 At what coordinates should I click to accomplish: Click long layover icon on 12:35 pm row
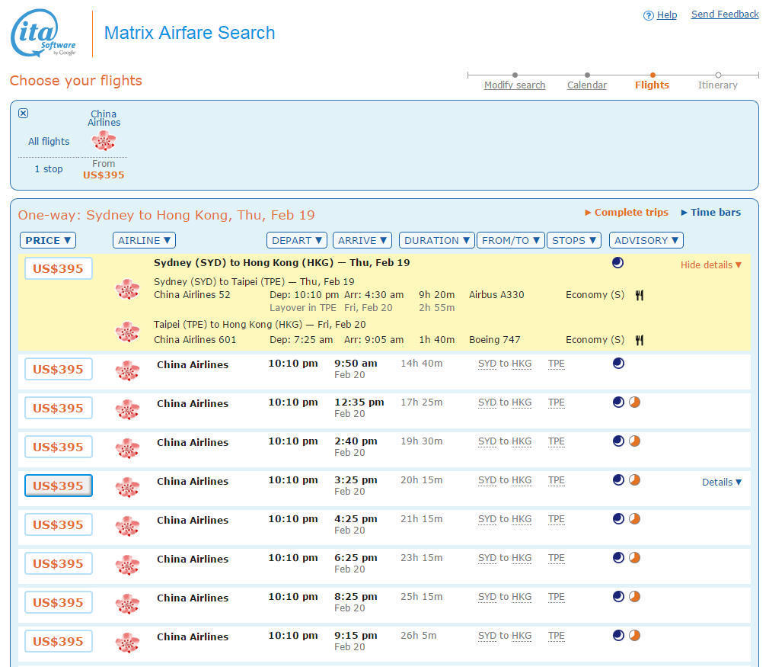point(635,402)
